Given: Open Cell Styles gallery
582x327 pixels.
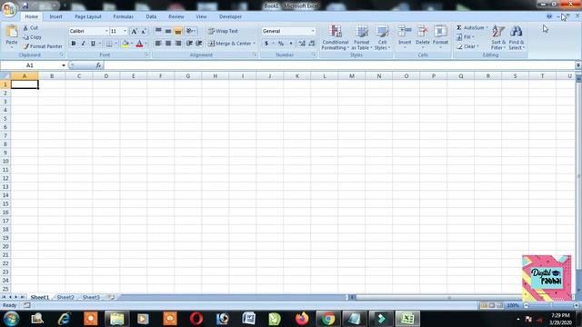Looking at the screenshot, I should tap(382, 37).
